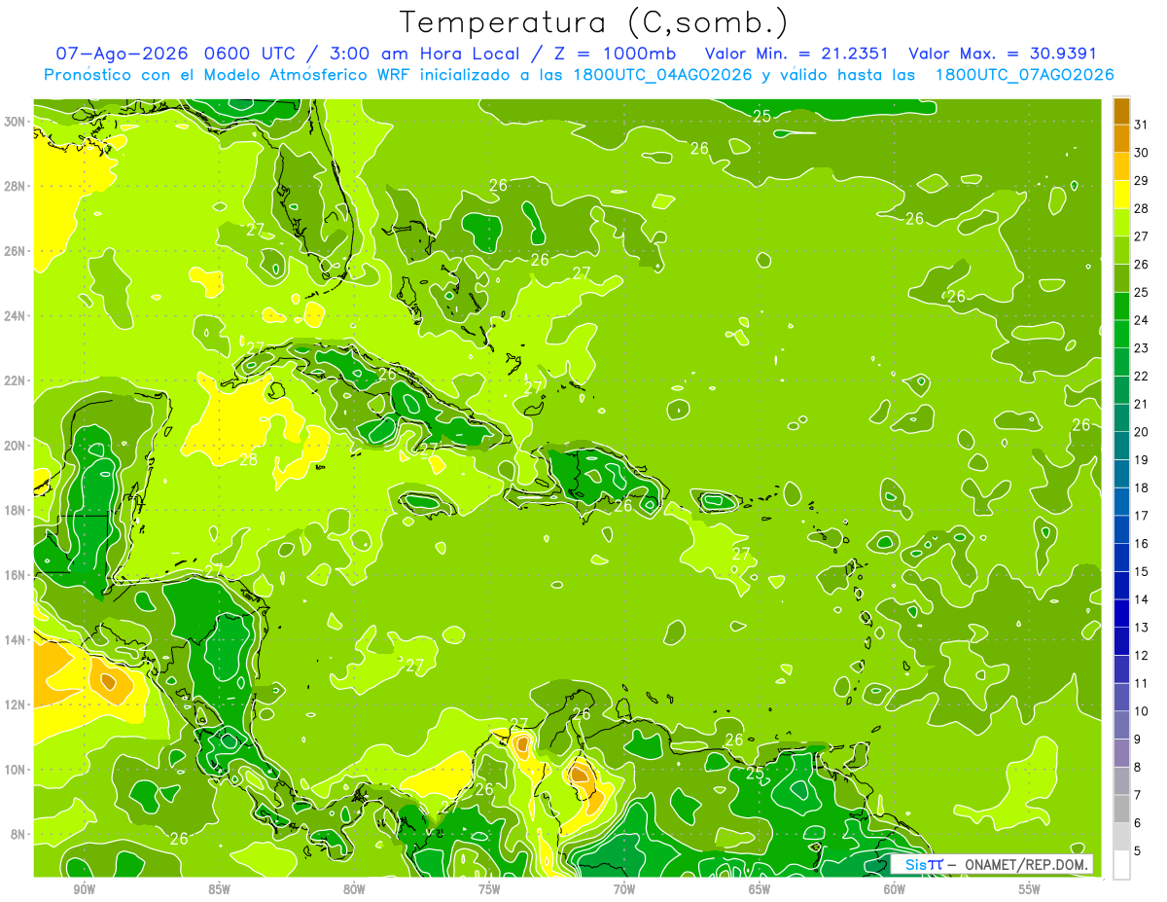Image resolution: width=1167 pixels, height=902 pixels.
Task: Pick the yellow legend swatch between 28 and 29
Action: (1121, 195)
